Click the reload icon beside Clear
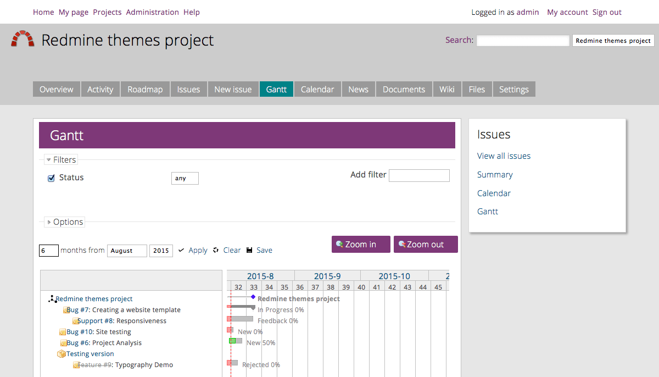Image resolution: width=659 pixels, height=377 pixels. point(216,250)
